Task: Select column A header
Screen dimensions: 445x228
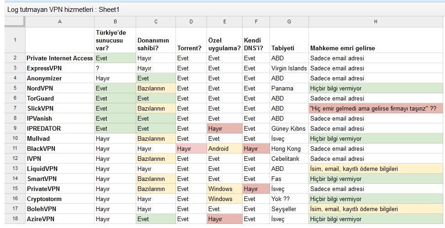Action: pyautogui.click(x=59, y=21)
